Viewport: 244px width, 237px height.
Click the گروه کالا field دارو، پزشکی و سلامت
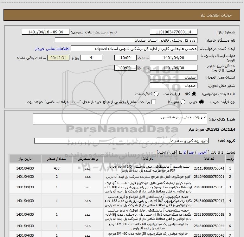click(121, 141)
